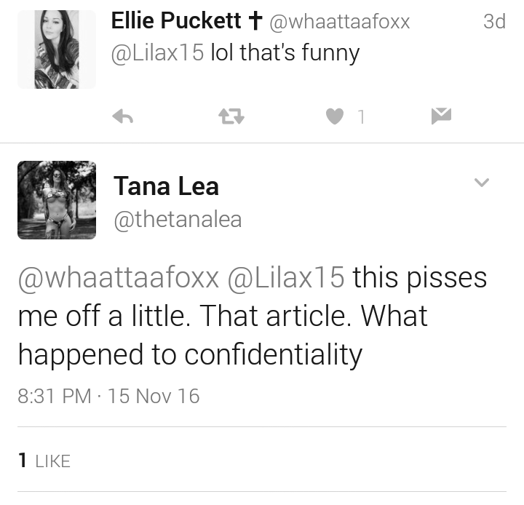
Task: Open the @whaattaafoxx handle beside Ellie's name
Action: 339,22
